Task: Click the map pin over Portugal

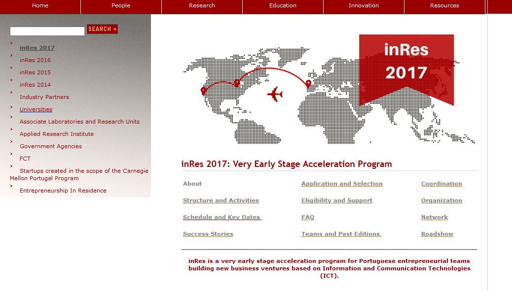Action: [x=308, y=84]
